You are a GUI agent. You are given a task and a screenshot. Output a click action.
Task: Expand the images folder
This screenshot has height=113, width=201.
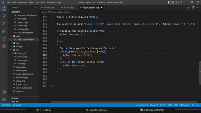[19, 46]
